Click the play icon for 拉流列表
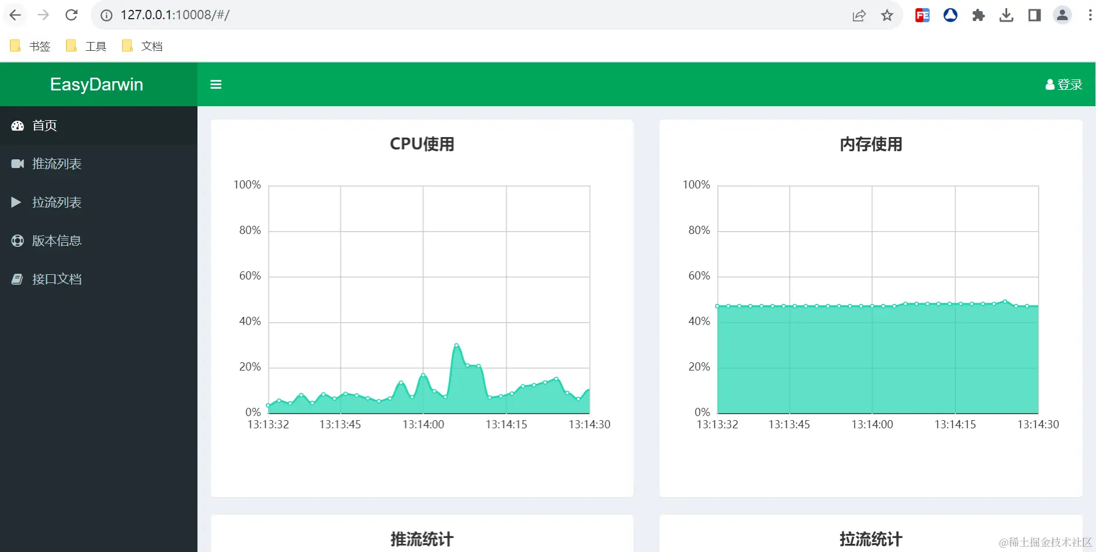Screen dimensions: 1096x552 pos(16,202)
